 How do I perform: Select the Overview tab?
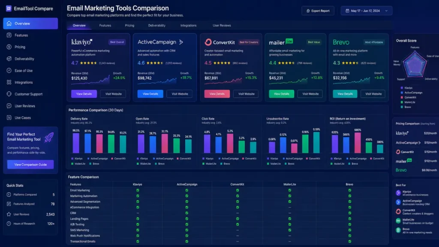pos(79,25)
